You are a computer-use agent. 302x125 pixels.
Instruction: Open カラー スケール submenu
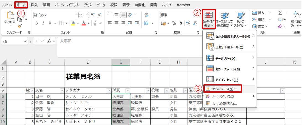(229, 69)
